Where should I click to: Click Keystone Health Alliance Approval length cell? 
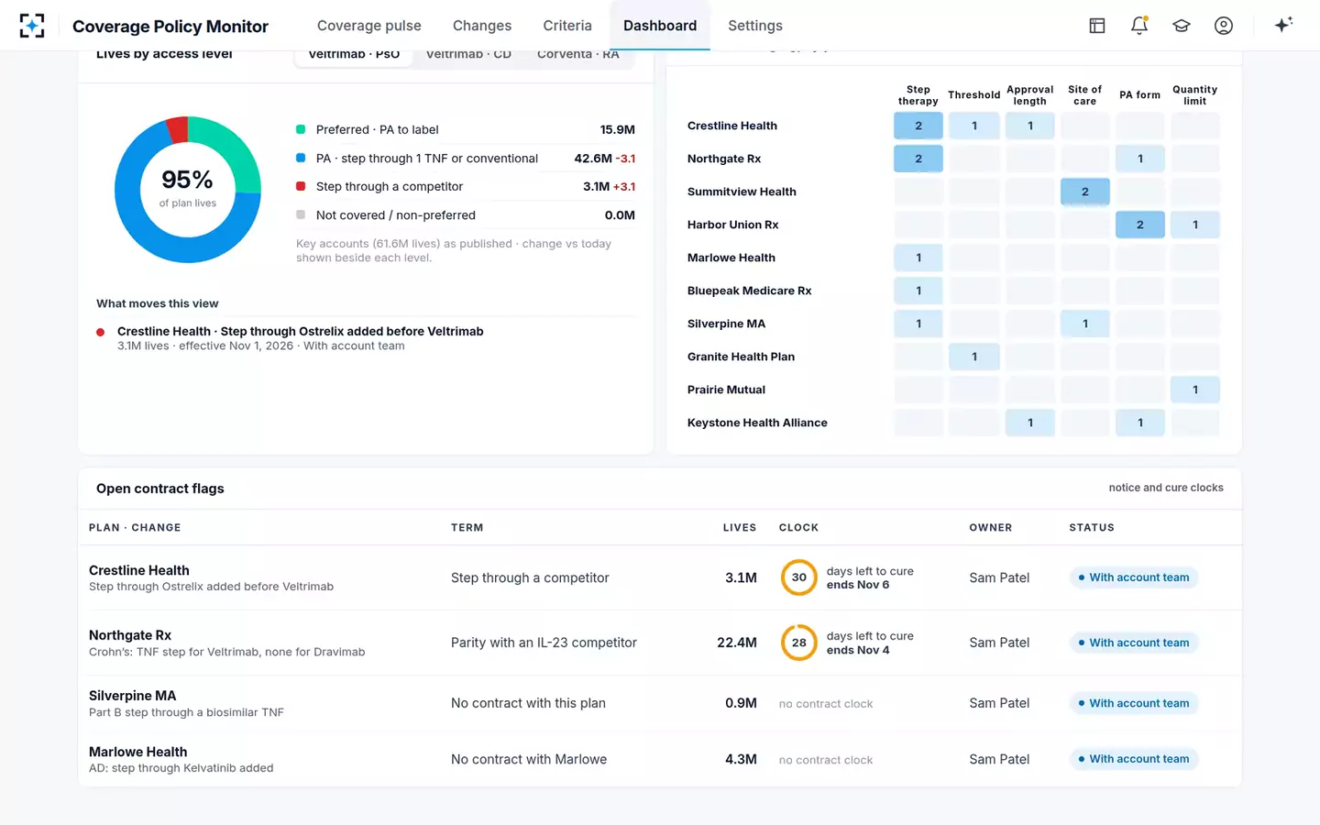point(1030,423)
